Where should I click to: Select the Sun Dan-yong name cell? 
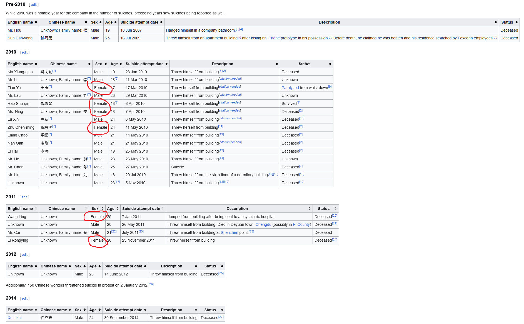pos(23,38)
